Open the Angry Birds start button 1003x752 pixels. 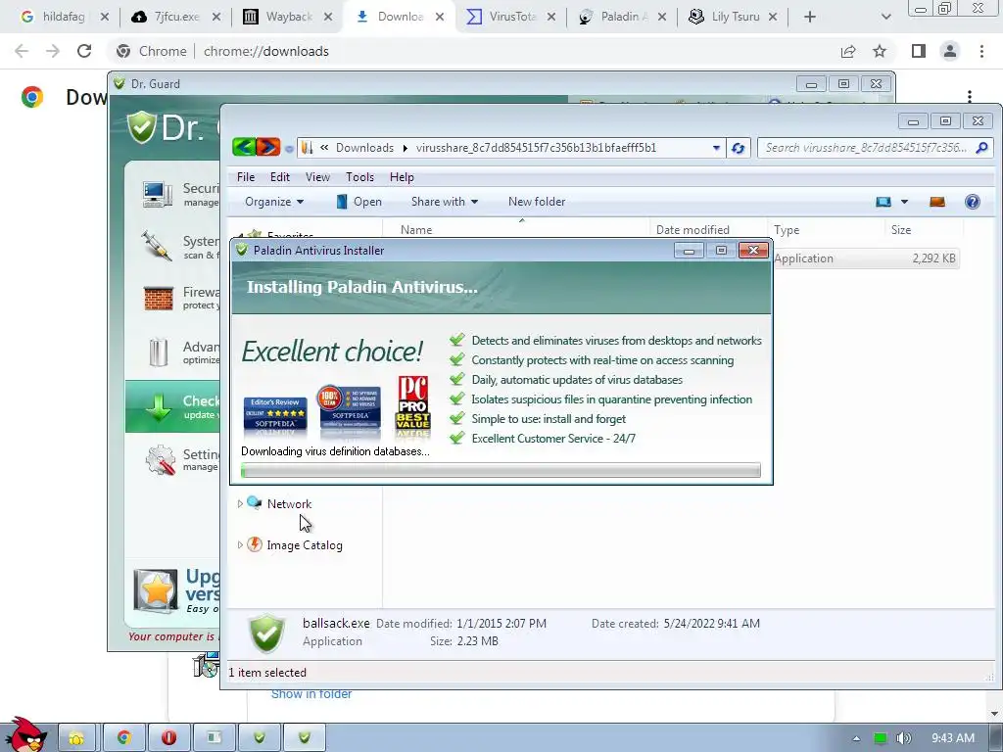(24, 735)
